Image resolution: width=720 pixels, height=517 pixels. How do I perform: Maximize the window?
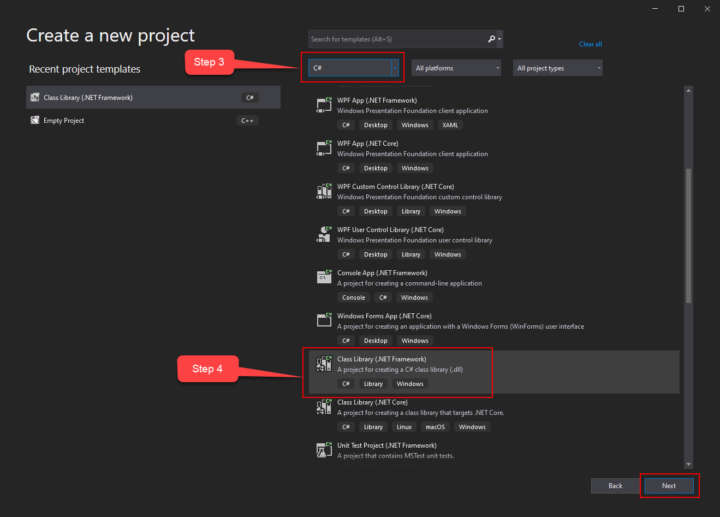click(x=681, y=9)
